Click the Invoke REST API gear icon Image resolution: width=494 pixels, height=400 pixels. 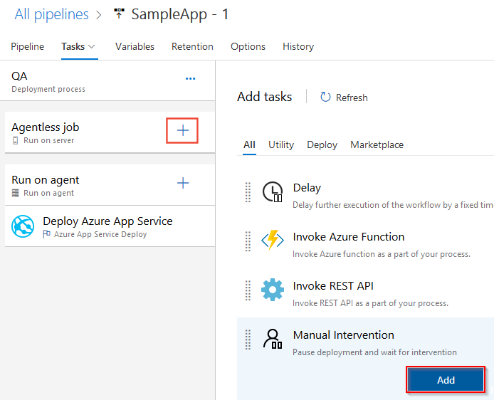coord(273,290)
